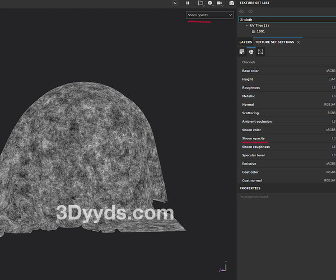The width and height of the screenshot is (336, 280).
Task: Click the hidden-eye icon in the top toolbar
Action: pyautogui.click(x=175, y=3)
